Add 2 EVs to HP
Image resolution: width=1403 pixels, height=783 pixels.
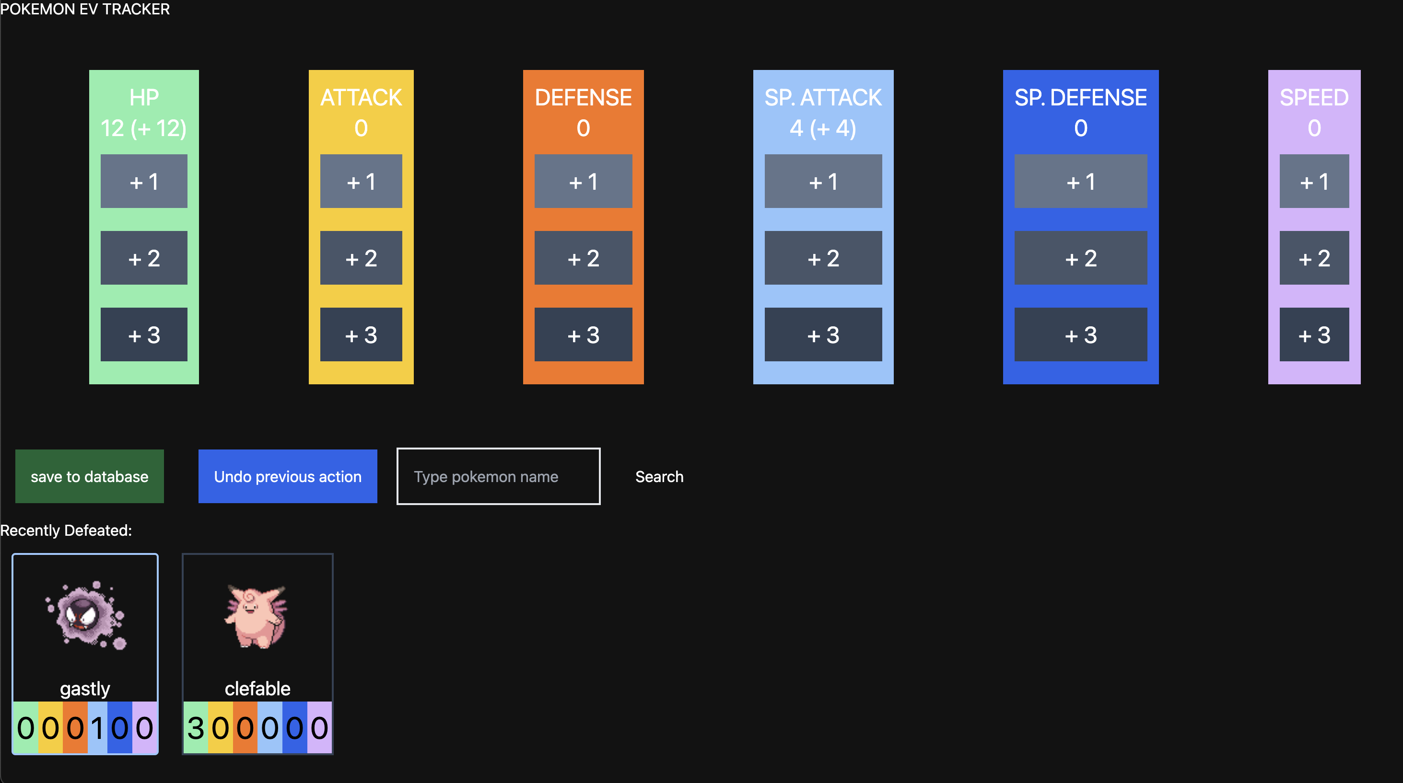[143, 258]
